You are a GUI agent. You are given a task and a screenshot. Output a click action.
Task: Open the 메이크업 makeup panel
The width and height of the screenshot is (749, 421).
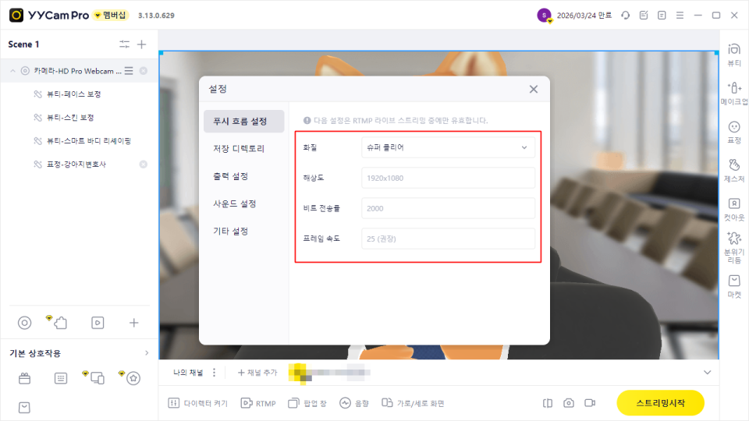point(734,94)
